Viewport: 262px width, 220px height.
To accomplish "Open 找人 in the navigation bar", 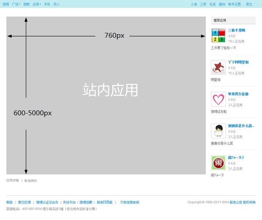I will click(56, 4).
